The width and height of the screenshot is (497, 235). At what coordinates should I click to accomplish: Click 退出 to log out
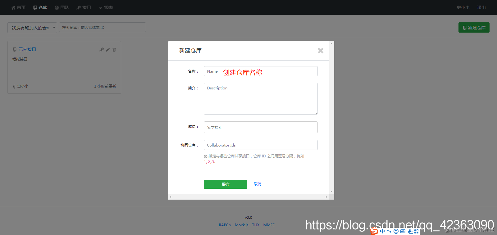point(481,7)
